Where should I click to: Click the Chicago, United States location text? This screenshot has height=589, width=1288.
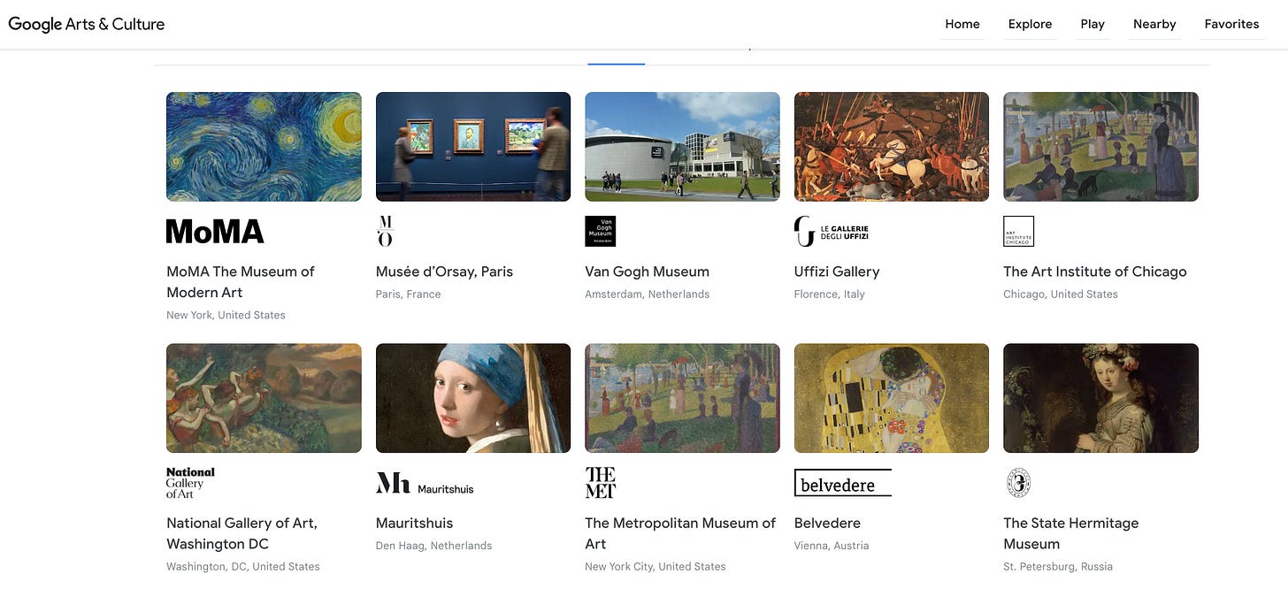(1061, 294)
